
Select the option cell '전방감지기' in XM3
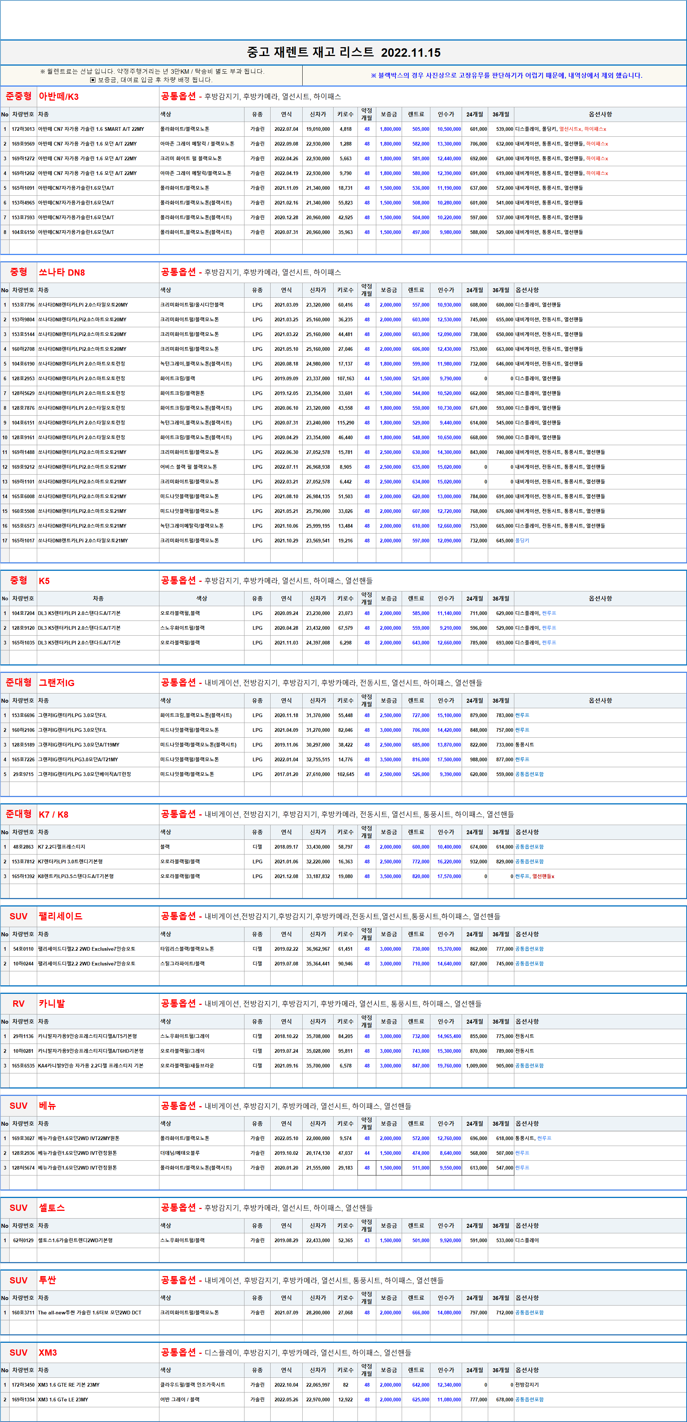pos(527,1385)
